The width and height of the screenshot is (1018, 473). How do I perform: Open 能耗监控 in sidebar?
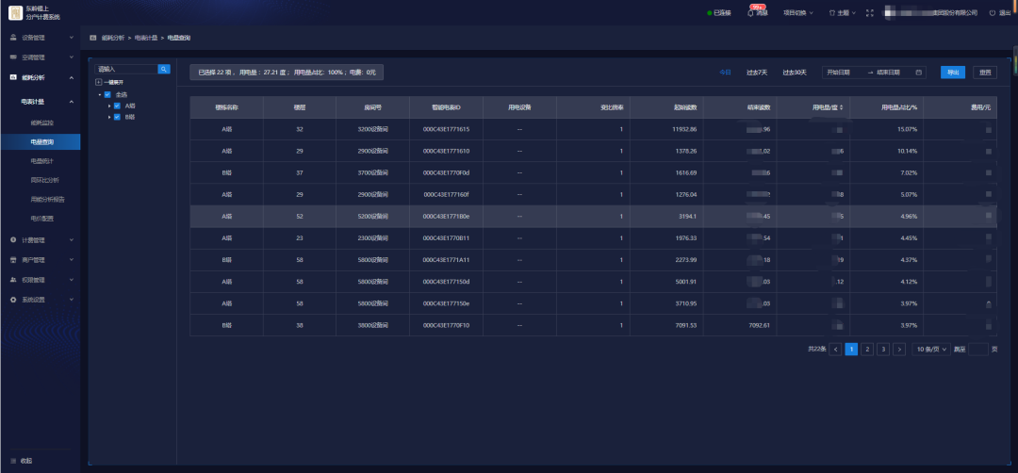coord(41,122)
